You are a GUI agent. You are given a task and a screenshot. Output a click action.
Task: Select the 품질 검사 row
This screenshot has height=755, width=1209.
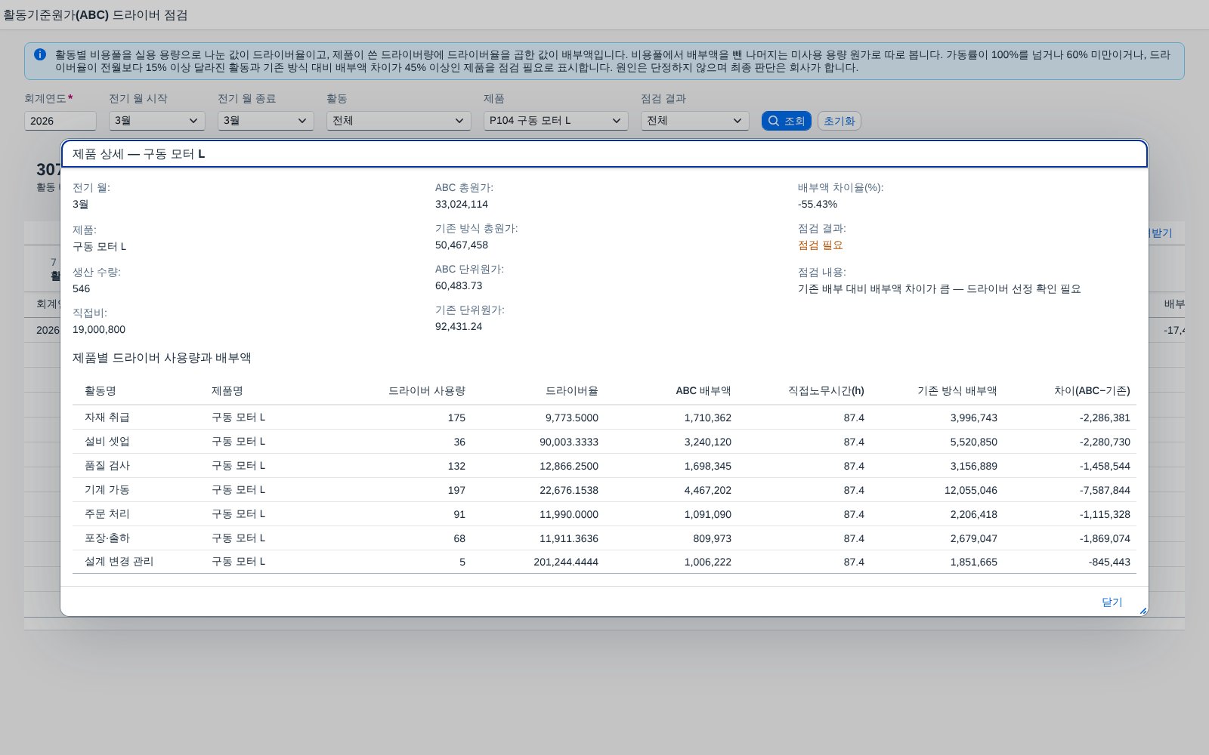coord(604,466)
